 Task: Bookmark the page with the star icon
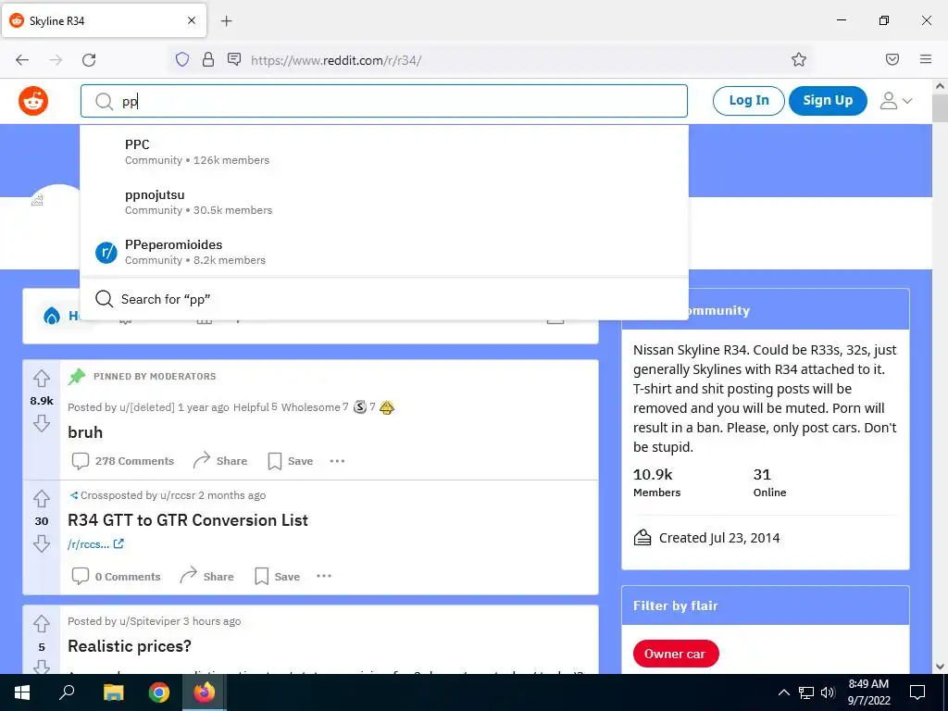coord(799,59)
